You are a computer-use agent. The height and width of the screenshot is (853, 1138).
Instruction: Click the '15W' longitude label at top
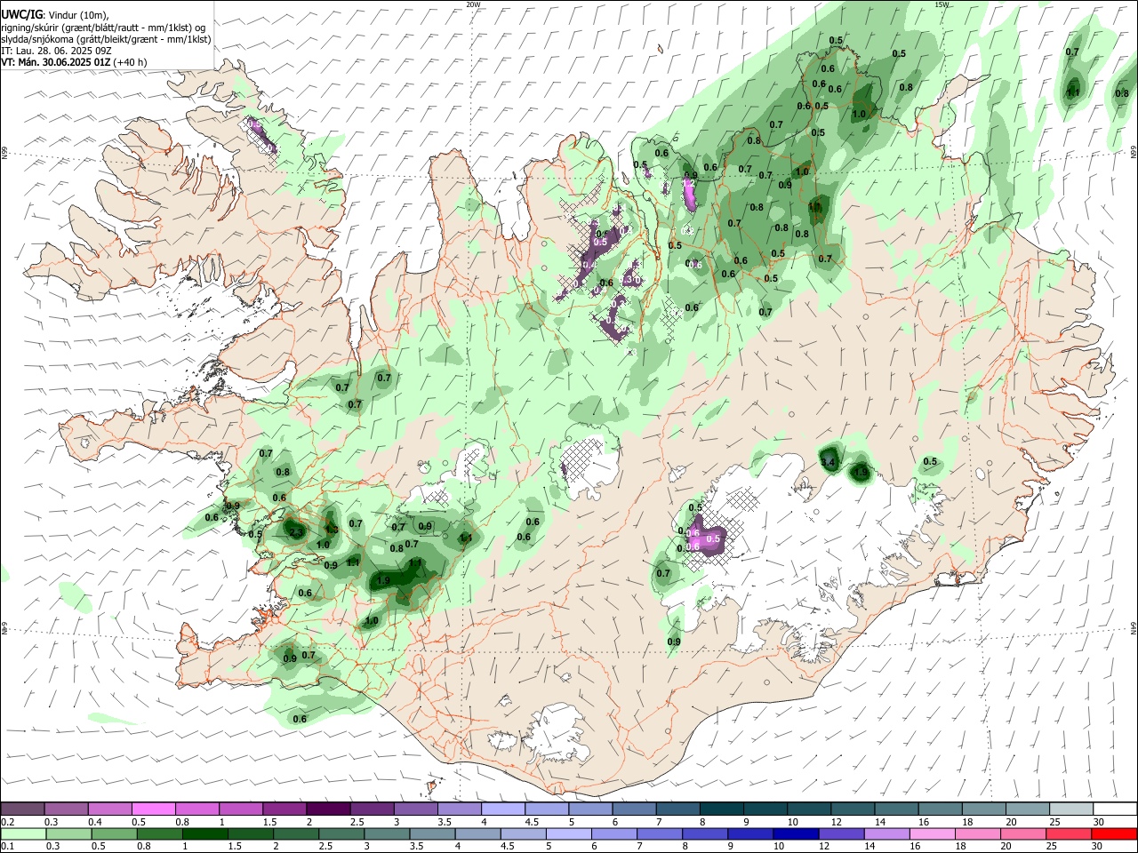click(942, 4)
